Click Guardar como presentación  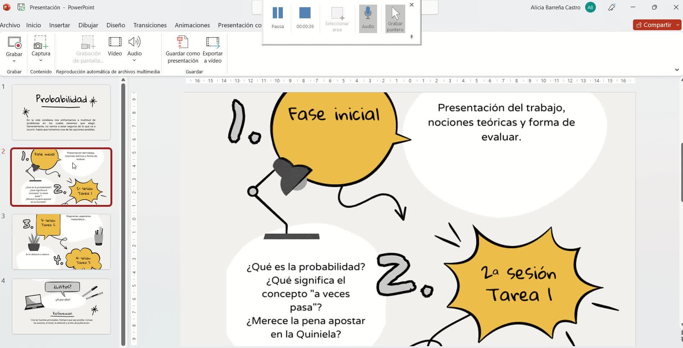(x=183, y=50)
